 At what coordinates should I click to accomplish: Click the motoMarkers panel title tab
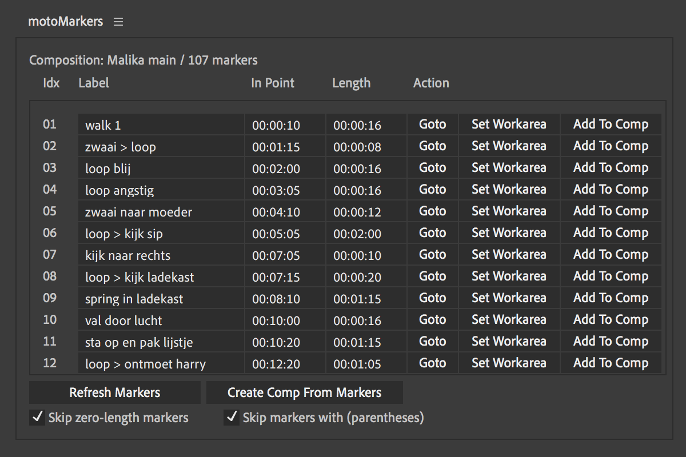click(x=66, y=22)
